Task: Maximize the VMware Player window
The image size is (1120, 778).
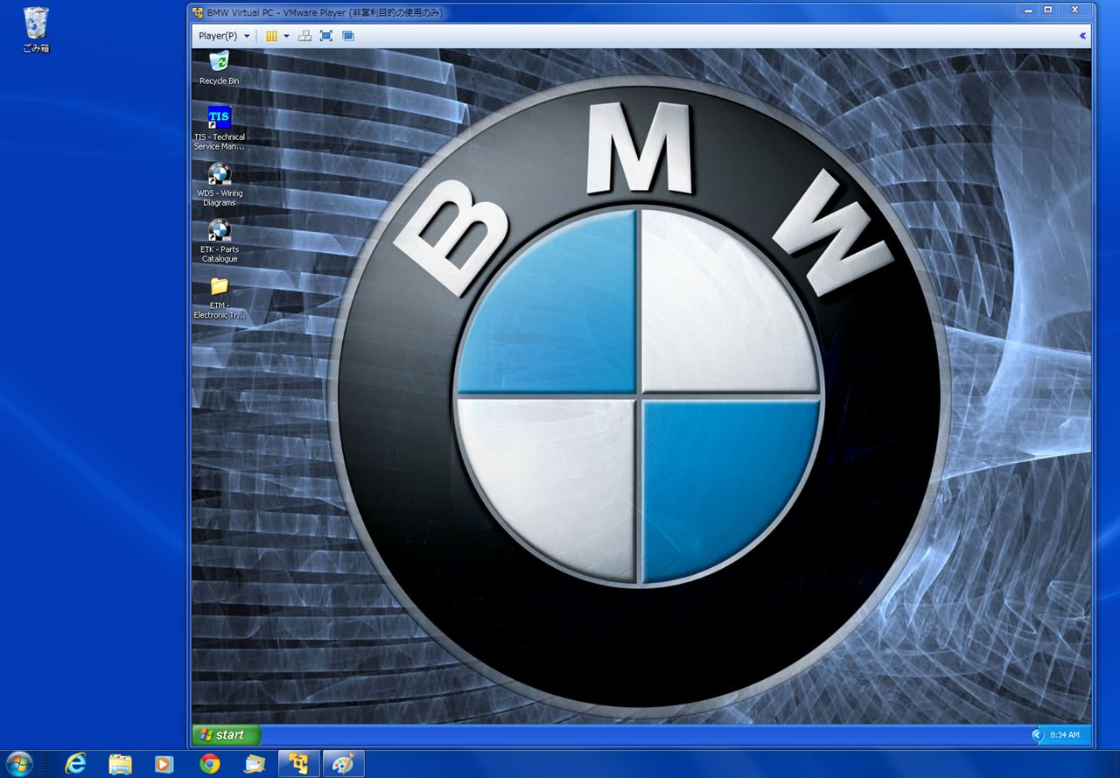Action: [x=1048, y=10]
